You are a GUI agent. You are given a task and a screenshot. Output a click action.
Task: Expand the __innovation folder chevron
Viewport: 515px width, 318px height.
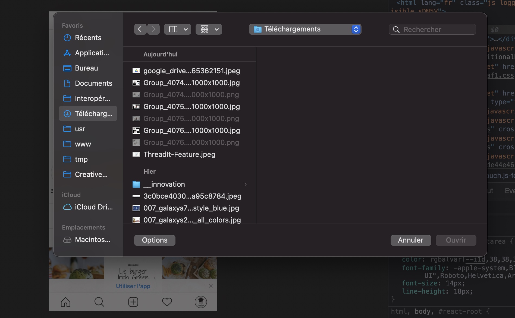[x=246, y=184]
